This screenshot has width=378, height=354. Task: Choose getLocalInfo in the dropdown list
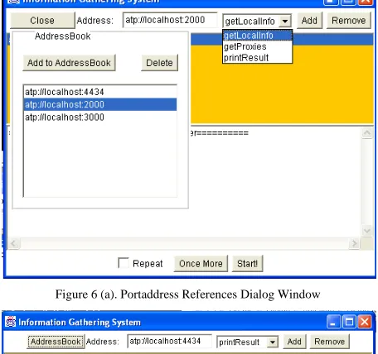257,36
